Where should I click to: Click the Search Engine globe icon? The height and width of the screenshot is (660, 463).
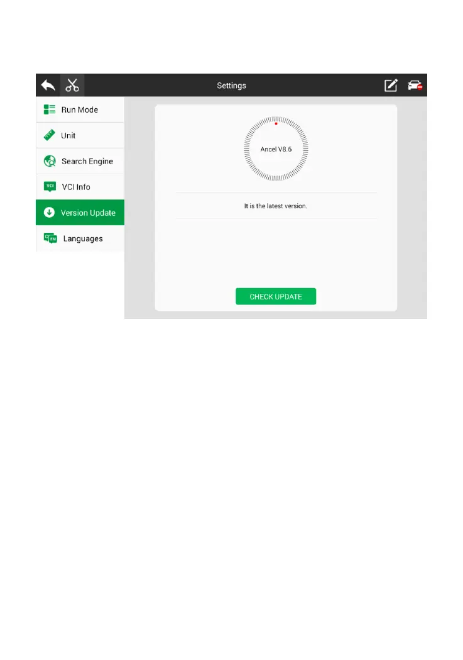[x=50, y=161]
